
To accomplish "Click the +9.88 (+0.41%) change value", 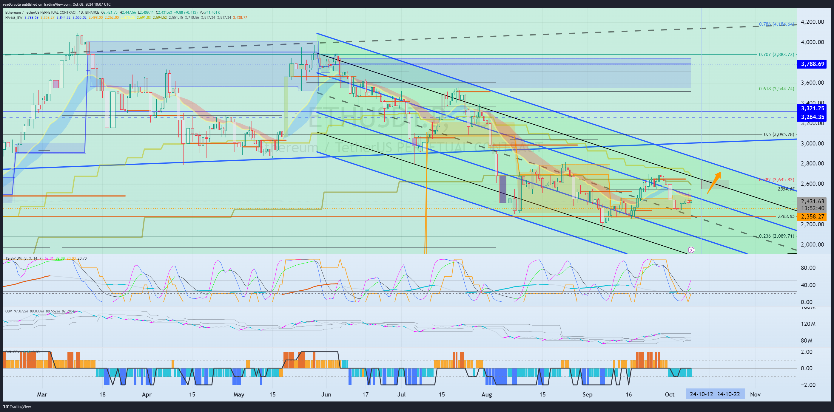I will 186,13.
